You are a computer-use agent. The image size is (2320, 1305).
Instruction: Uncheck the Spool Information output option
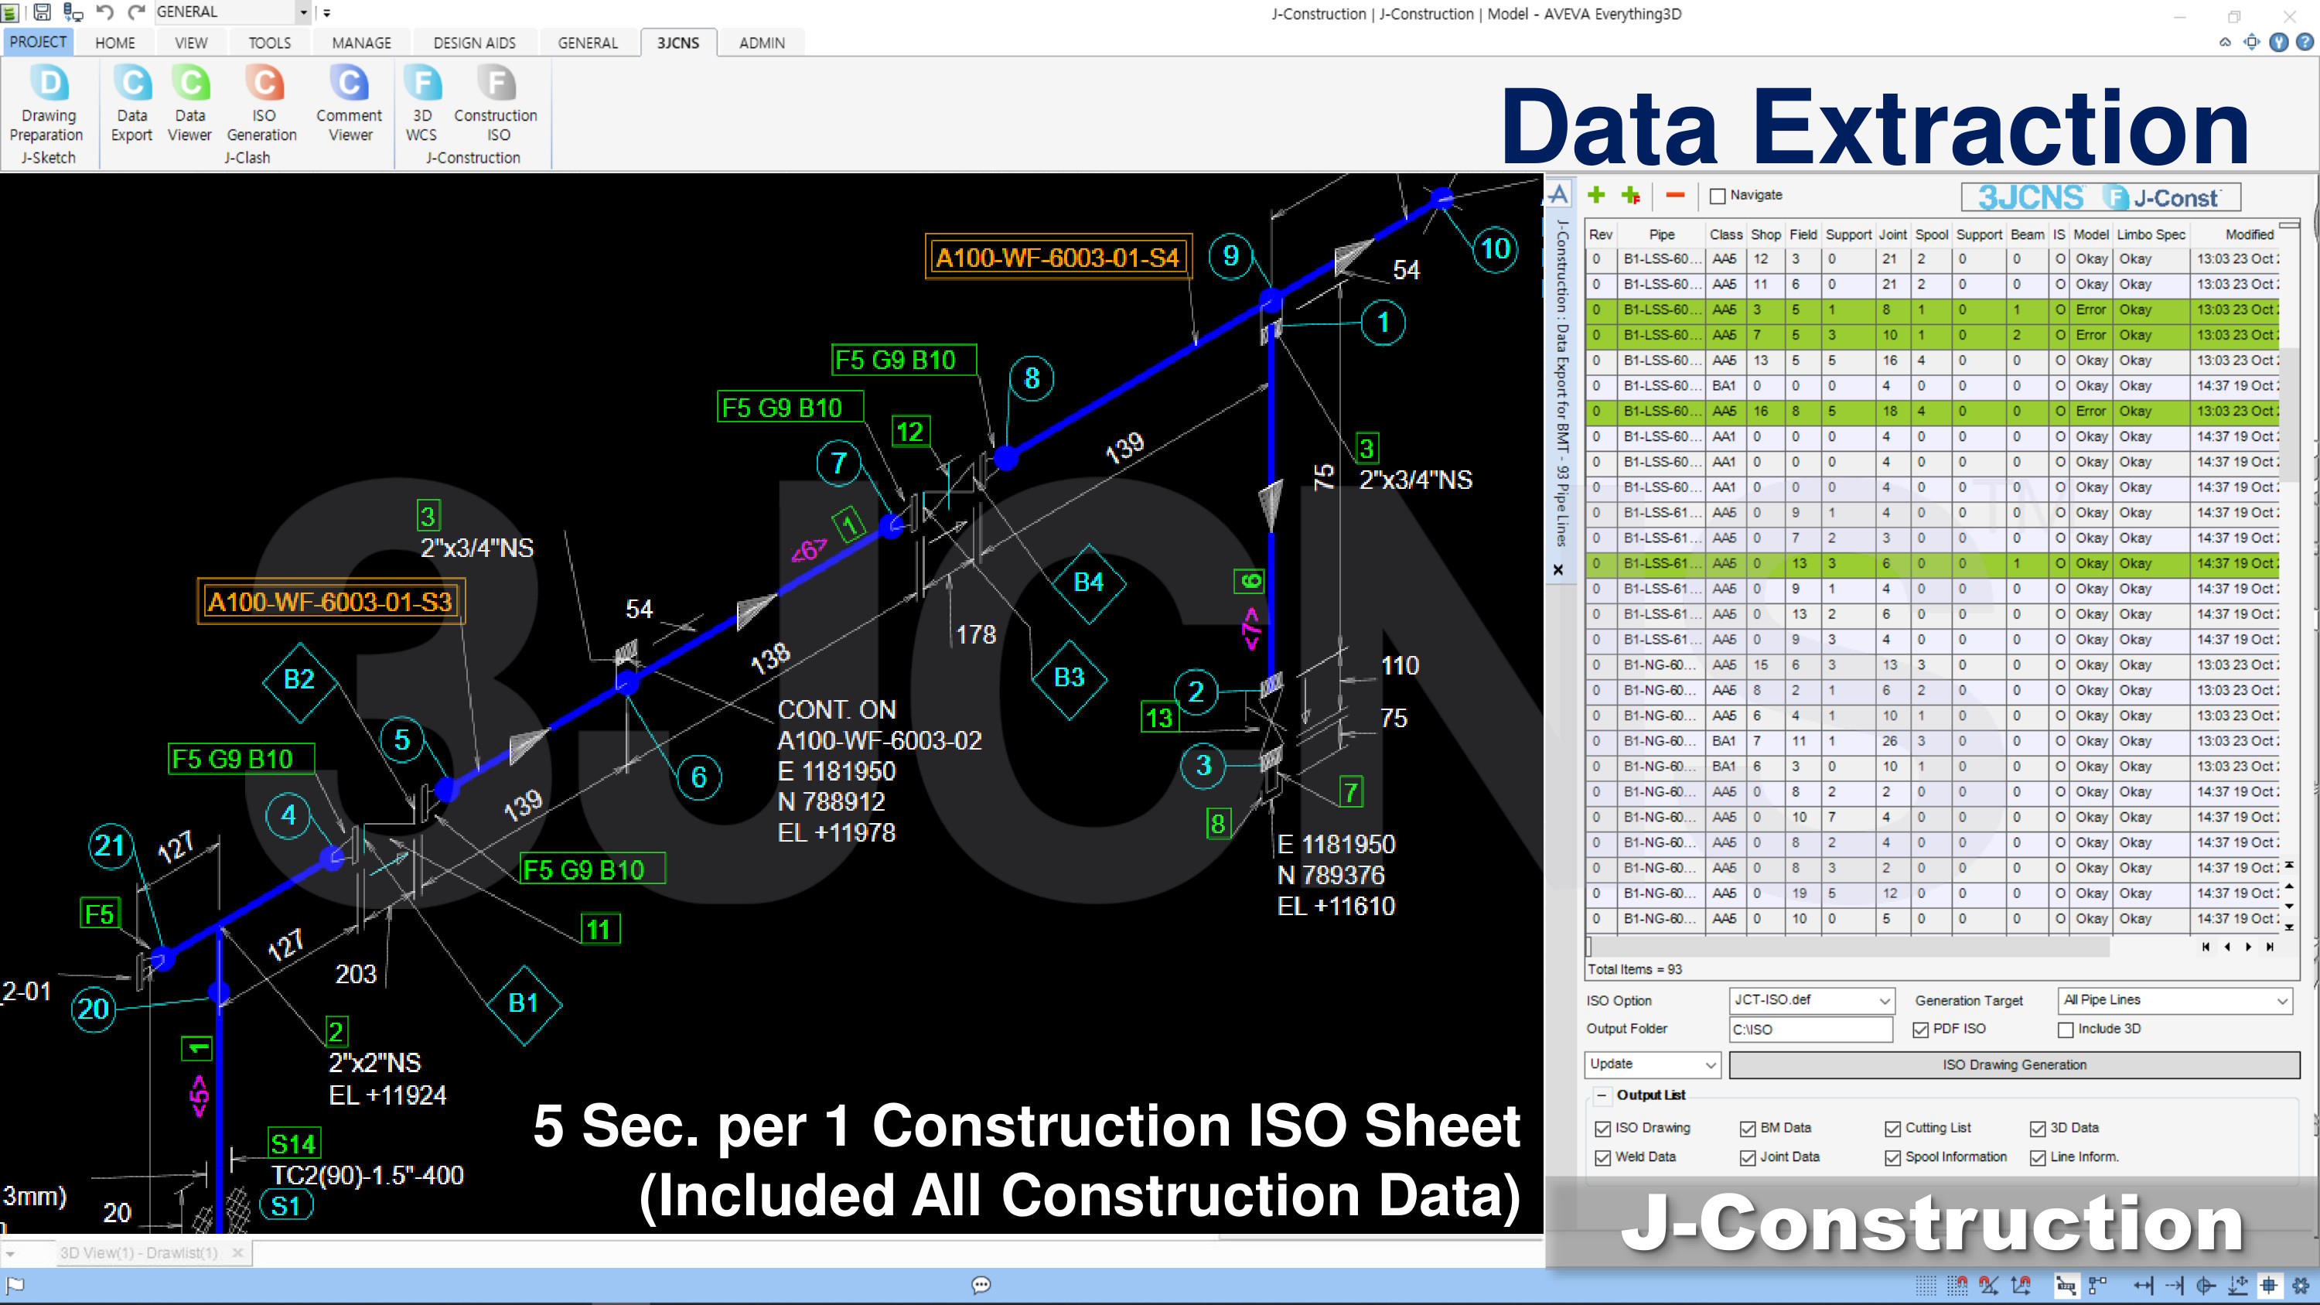click(x=1893, y=1157)
